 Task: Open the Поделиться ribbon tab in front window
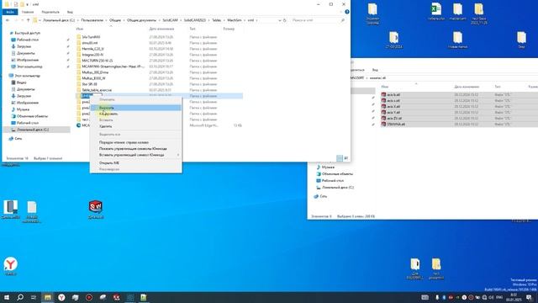coord(50,12)
